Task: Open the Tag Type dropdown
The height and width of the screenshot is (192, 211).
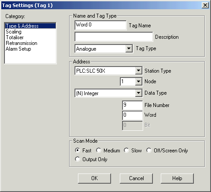Action: pyautogui.click(x=129, y=48)
